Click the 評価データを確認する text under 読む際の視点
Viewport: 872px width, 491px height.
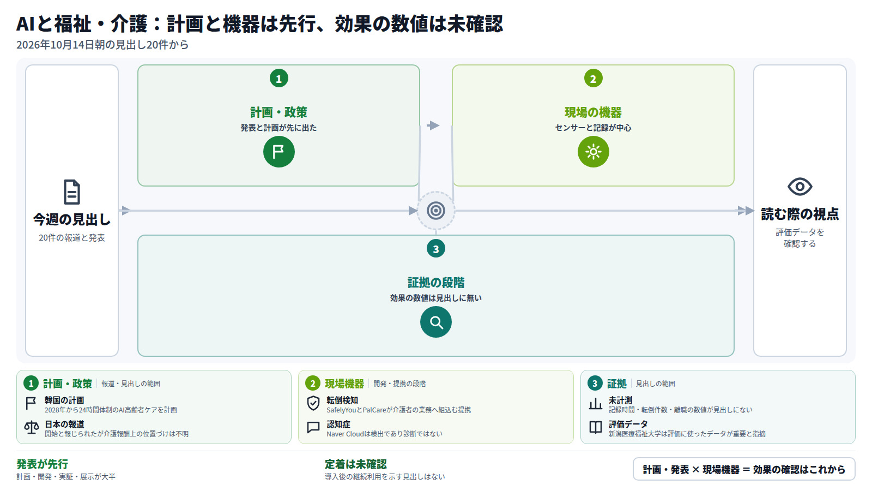[800, 238]
